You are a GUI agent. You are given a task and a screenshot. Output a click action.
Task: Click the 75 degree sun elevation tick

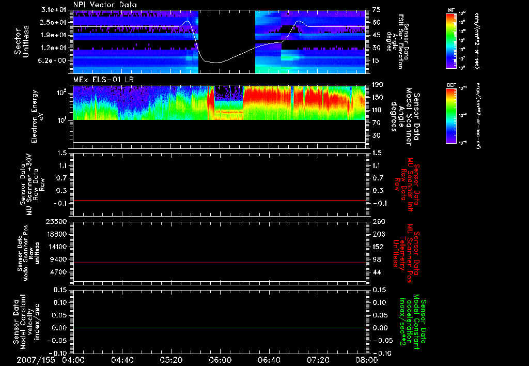click(x=376, y=9)
